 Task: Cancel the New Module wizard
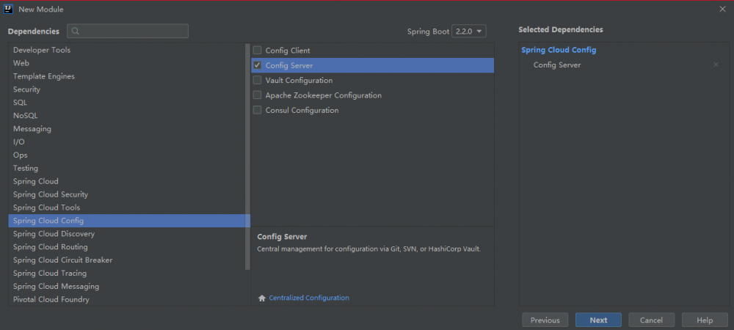pyautogui.click(x=651, y=320)
